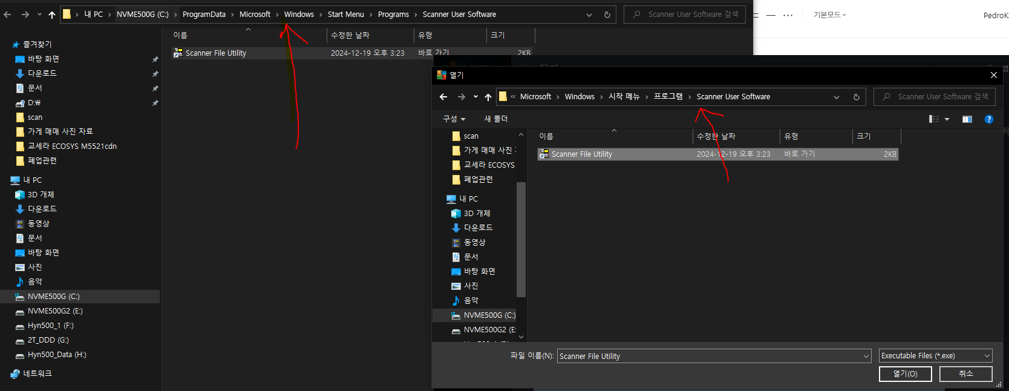This screenshot has height=391, width=1009.
Task: Select Programs in Explorer breadcrumb path
Action: tap(393, 15)
